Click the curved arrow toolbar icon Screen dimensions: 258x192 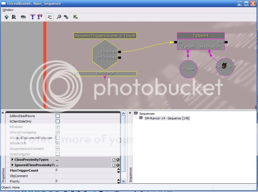(x=66, y=17)
